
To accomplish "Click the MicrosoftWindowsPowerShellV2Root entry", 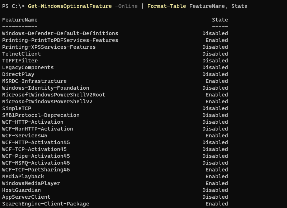I will 54,95.
